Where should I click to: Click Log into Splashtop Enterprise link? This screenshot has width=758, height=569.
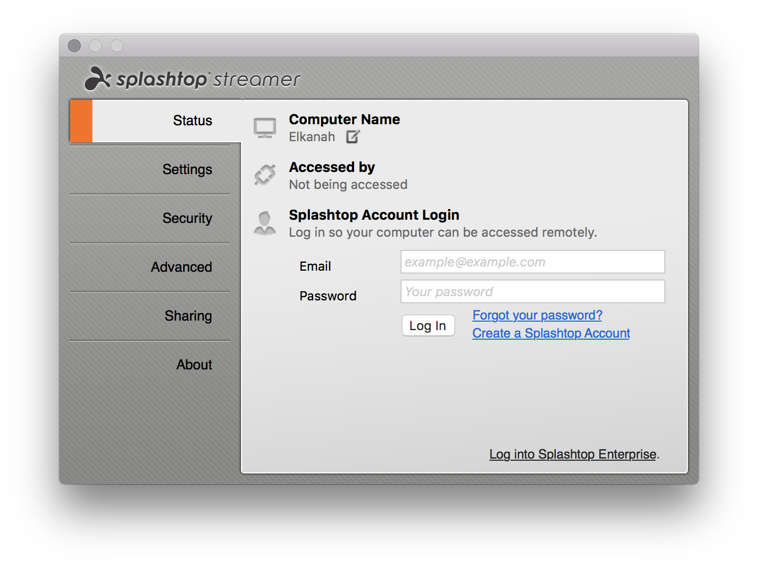(573, 454)
